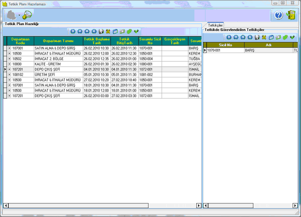Go to first record in Tetkik Plan Hazırlığı toolbar
The height and width of the screenshot is (217, 301).
point(73,31)
